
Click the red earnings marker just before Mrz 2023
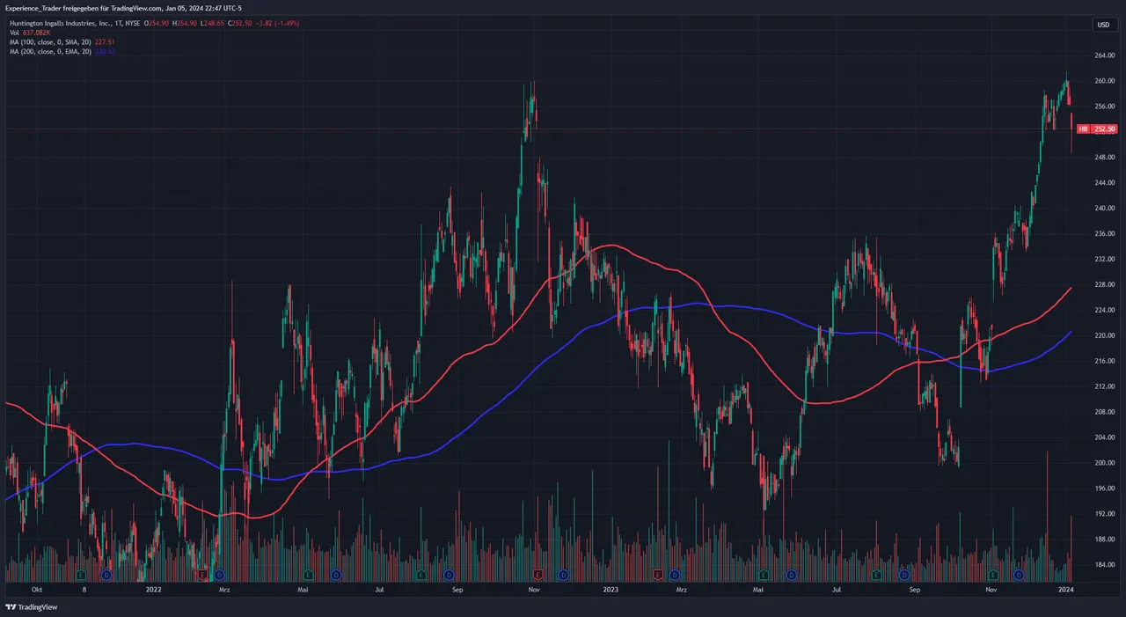point(659,575)
